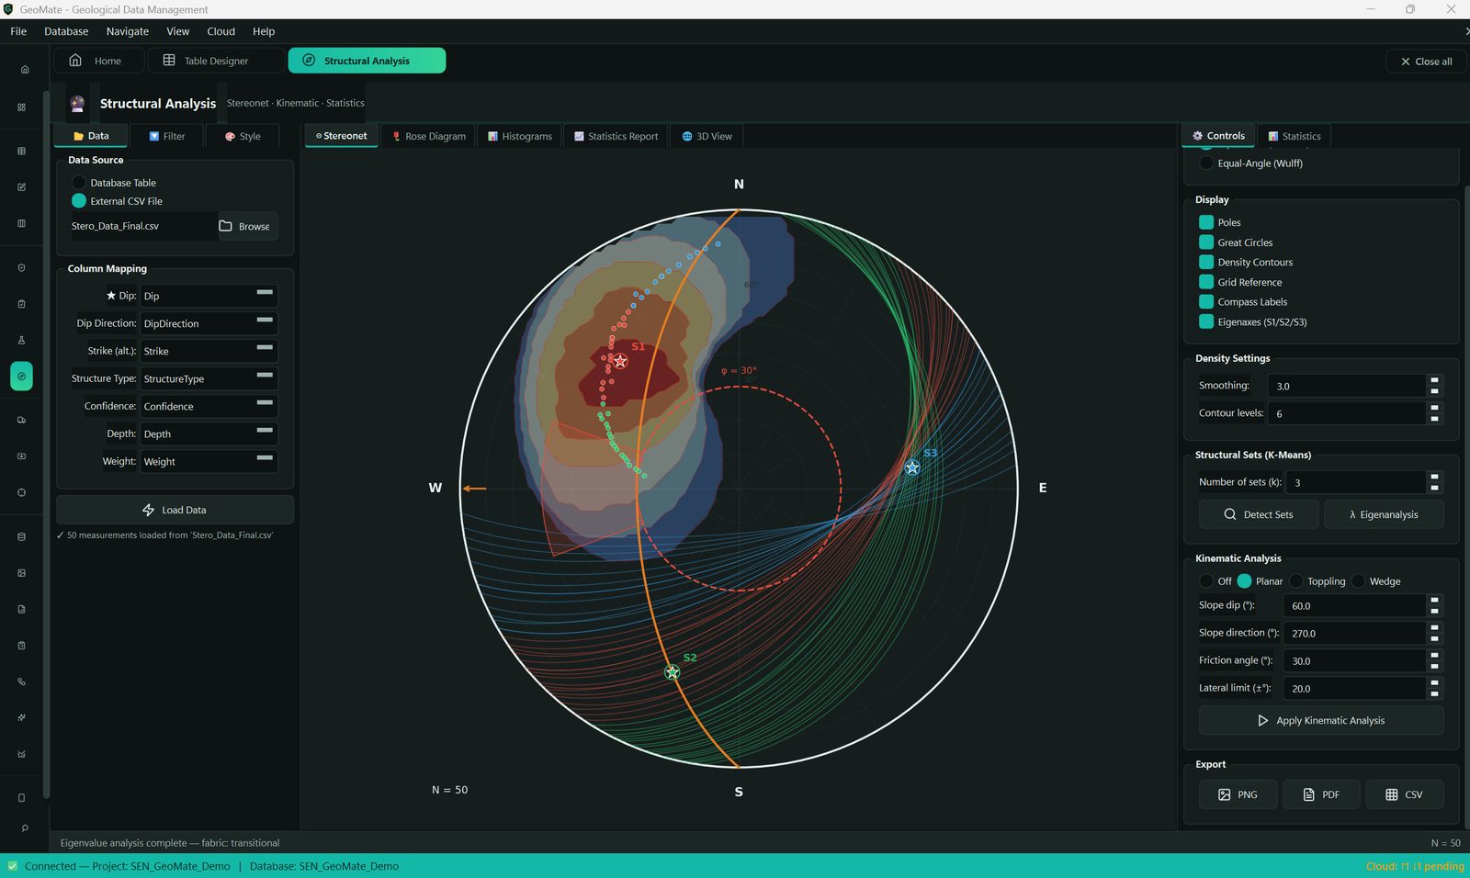Select the Toppling kinematic analysis radio
This screenshot has width=1470, height=878.
click(1296, 580)
